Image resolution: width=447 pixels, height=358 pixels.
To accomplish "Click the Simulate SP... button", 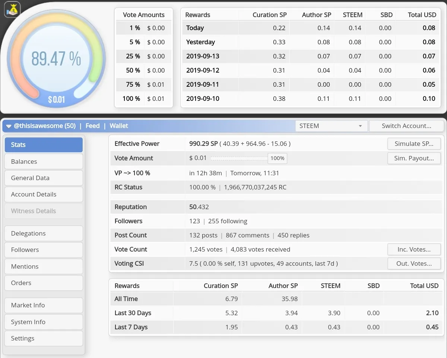I will 414,144.
